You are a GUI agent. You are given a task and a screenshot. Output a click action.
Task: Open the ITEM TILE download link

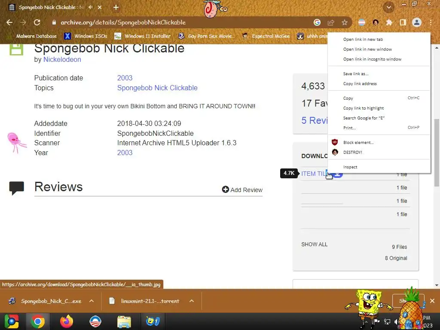point(314,174)
